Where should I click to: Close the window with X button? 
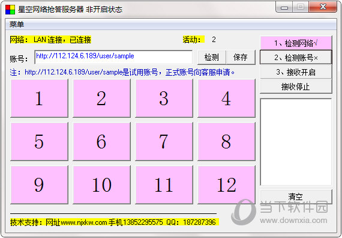(323, 7)
